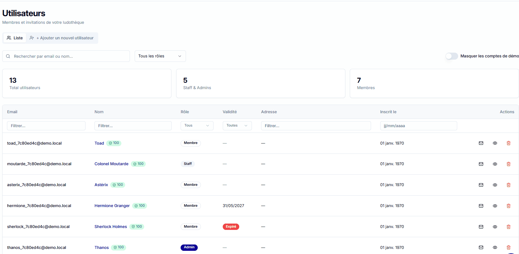
Task: Click the mail icon for Toad
Action: tap(481, 143)
